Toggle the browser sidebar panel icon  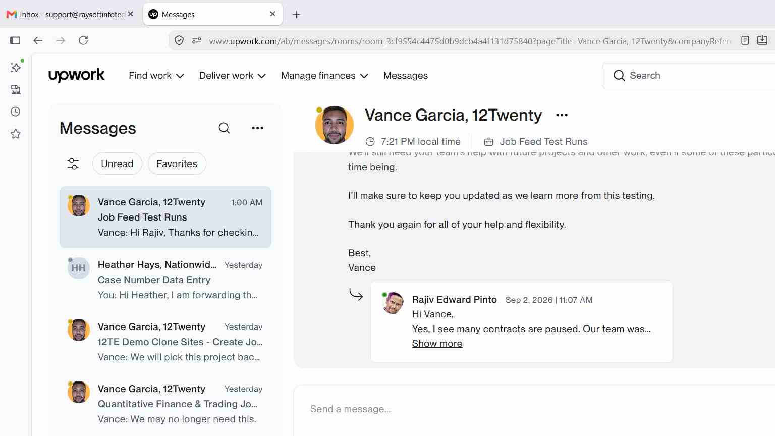pyautogui.click(x=15, y=40)
